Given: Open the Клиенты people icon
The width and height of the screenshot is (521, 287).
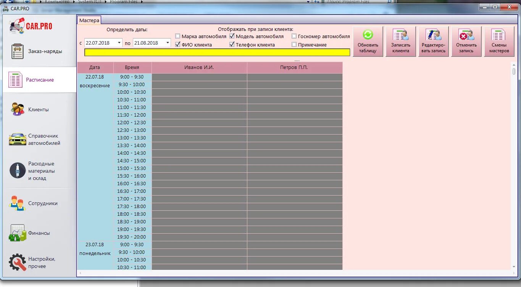Looking at the screenshot, I should click(18, 109).
